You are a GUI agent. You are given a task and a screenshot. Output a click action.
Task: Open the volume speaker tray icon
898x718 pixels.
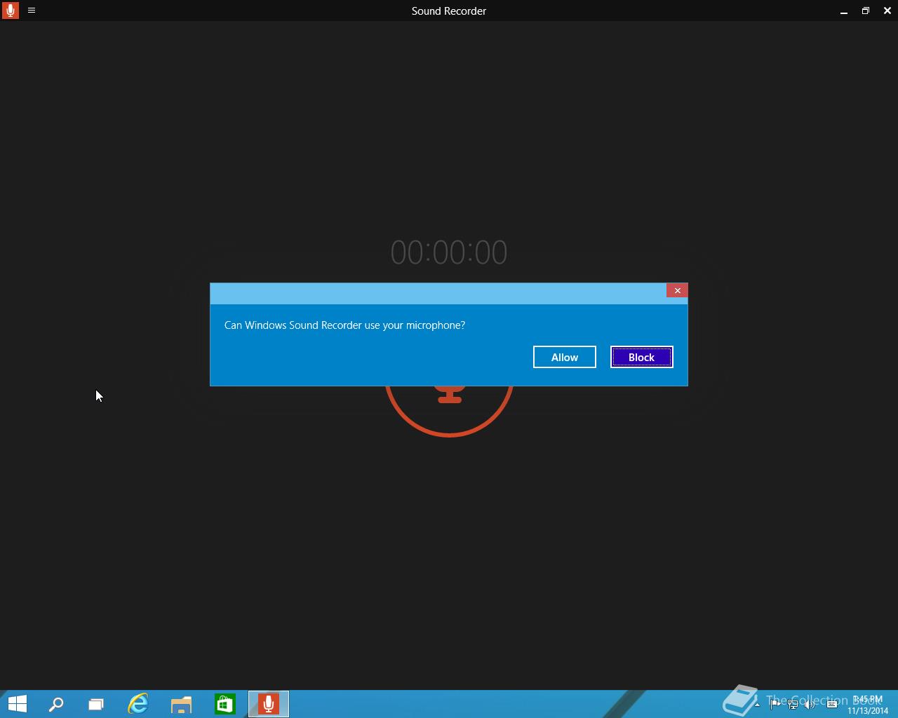(810, 704)
